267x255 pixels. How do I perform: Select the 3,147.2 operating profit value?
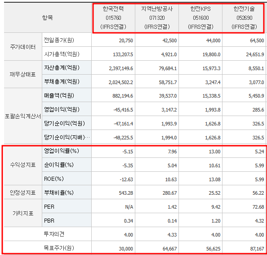click(169, 110)
